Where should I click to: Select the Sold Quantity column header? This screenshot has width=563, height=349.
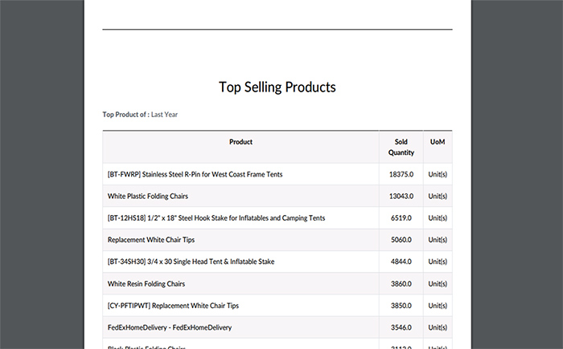[401, 147]
